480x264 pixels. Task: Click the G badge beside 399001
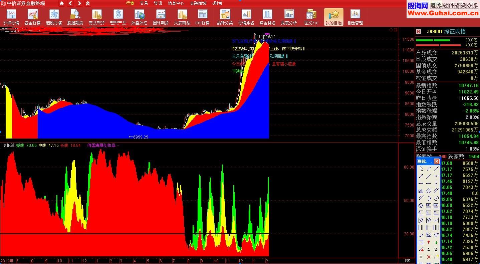pos(419,31)
